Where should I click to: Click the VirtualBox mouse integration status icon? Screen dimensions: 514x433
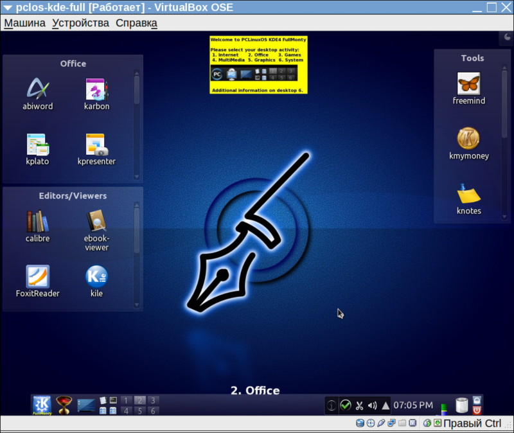pyautogui.click(x=427, y=423)
